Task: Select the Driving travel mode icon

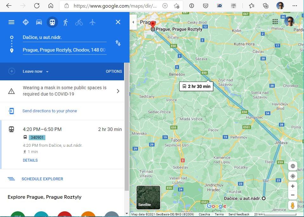Action: tap(39, 22)
